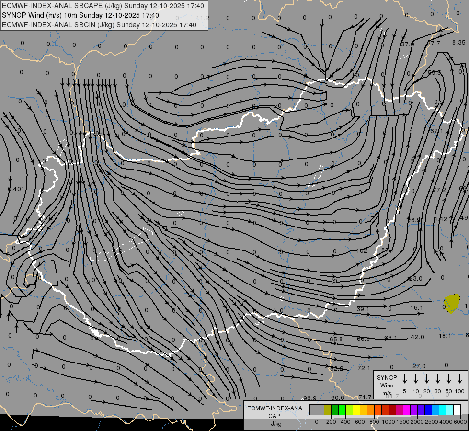The height and width of the screenshot is (431, 469).
Task: Click the 2500 tick label on color scale
Action: point(431,422)
